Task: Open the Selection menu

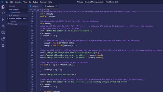Action: (x=18, y=2)
